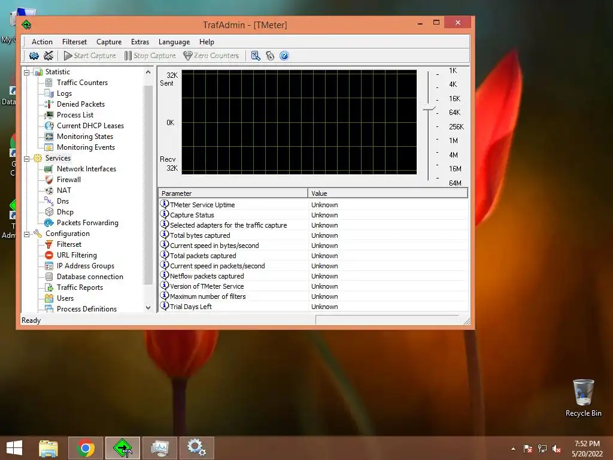Select the Users icon in tree

click(49, 298)
